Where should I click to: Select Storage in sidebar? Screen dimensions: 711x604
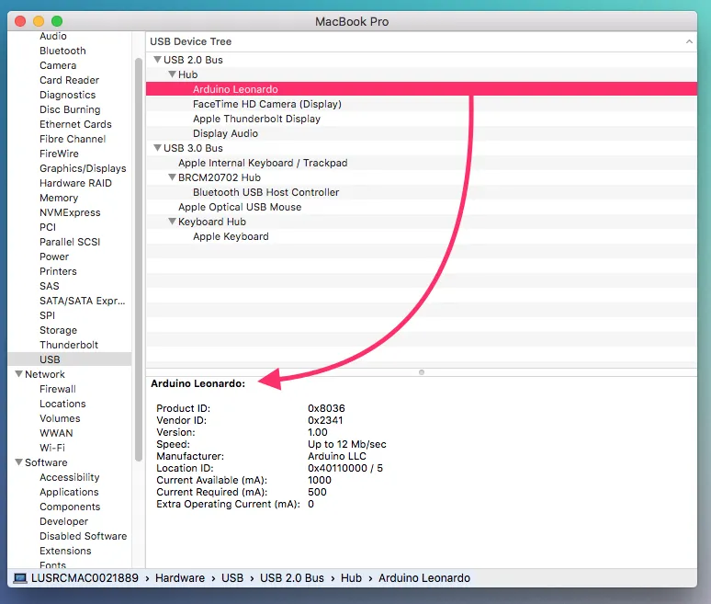pos(58,330)
